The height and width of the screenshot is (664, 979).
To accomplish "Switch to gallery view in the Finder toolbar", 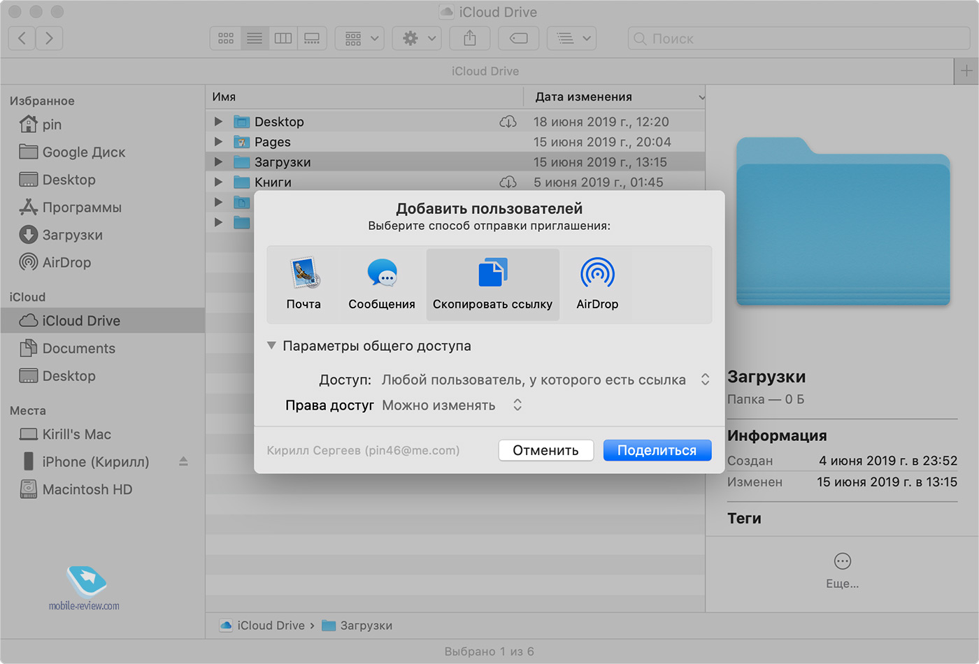I will [x=312, y=38].
